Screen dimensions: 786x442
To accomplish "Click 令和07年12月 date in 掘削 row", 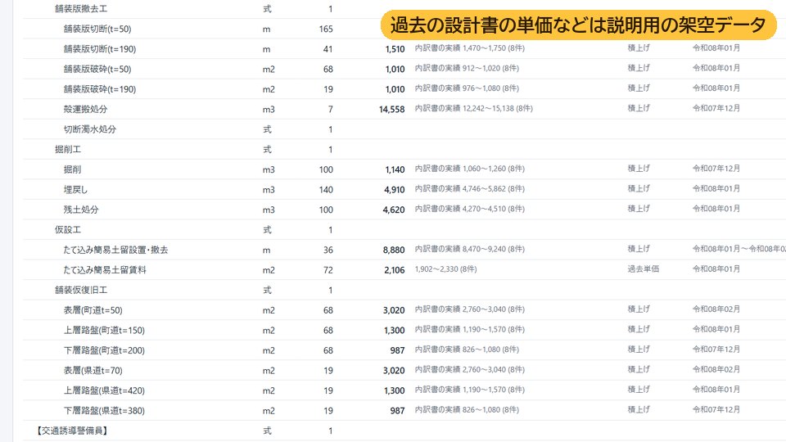I will click(716, 169).
